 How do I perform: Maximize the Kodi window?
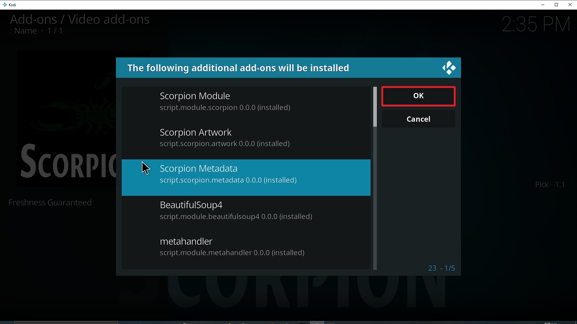557,5
